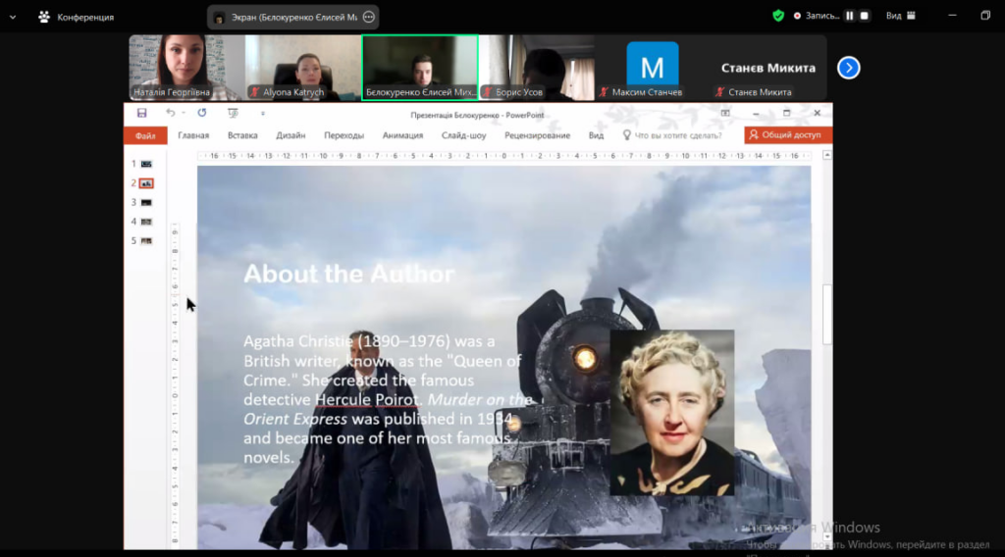
Task: Click muted mic icon next to Борис Усов
Action: tap(488, 92)
